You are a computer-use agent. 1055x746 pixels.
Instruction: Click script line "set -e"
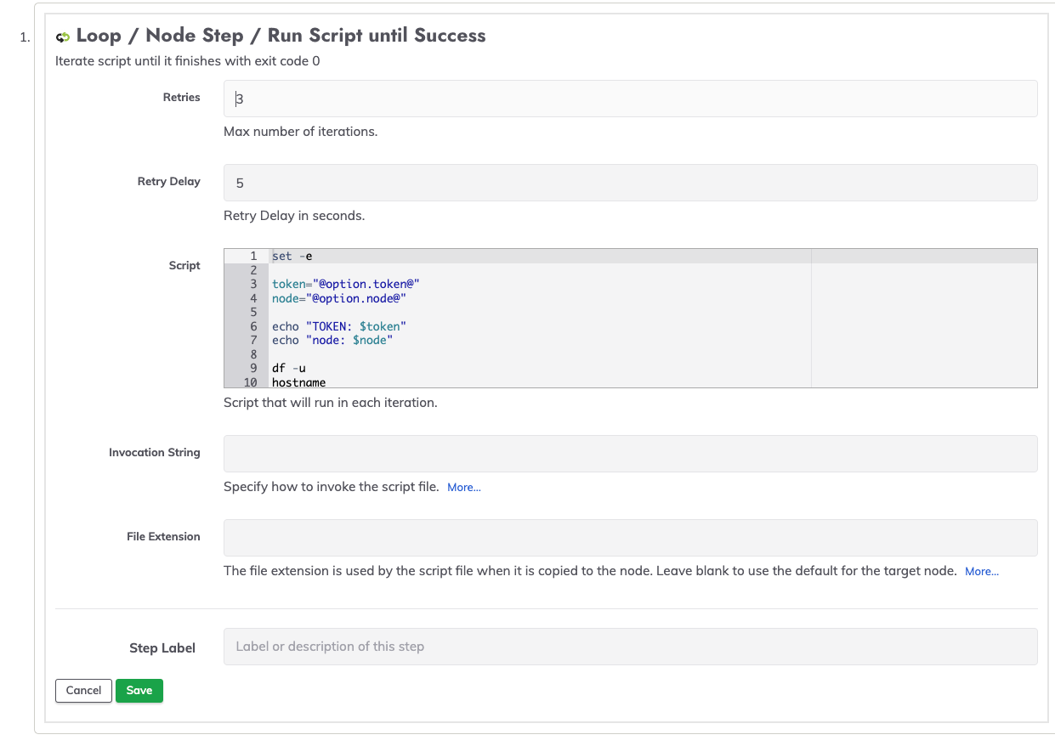(x=292, y=256)
